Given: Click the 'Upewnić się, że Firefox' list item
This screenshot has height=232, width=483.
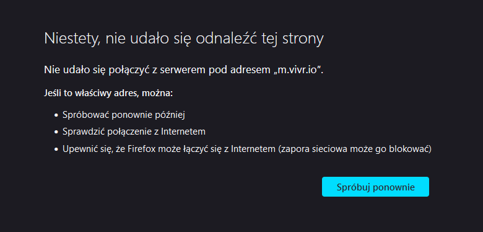Looking at the screenshot, I should point(246,149).
